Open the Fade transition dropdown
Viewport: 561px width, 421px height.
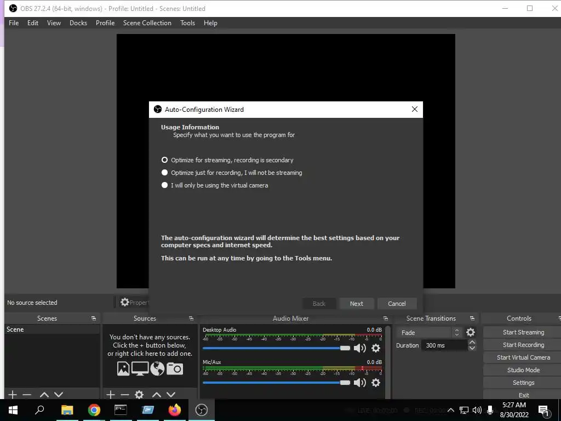(430, 333)
